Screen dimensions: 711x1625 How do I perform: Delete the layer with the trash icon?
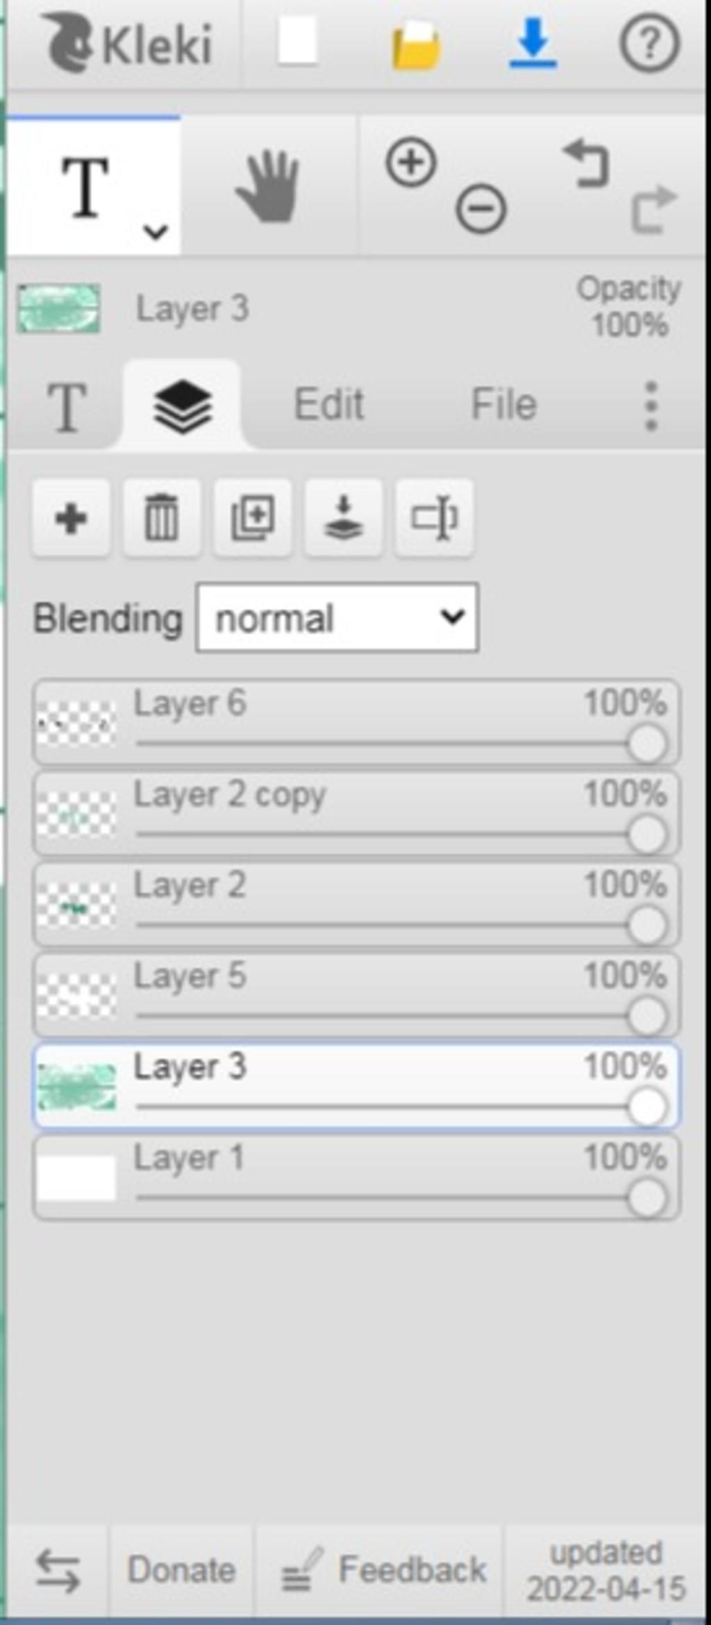point(161,518)
